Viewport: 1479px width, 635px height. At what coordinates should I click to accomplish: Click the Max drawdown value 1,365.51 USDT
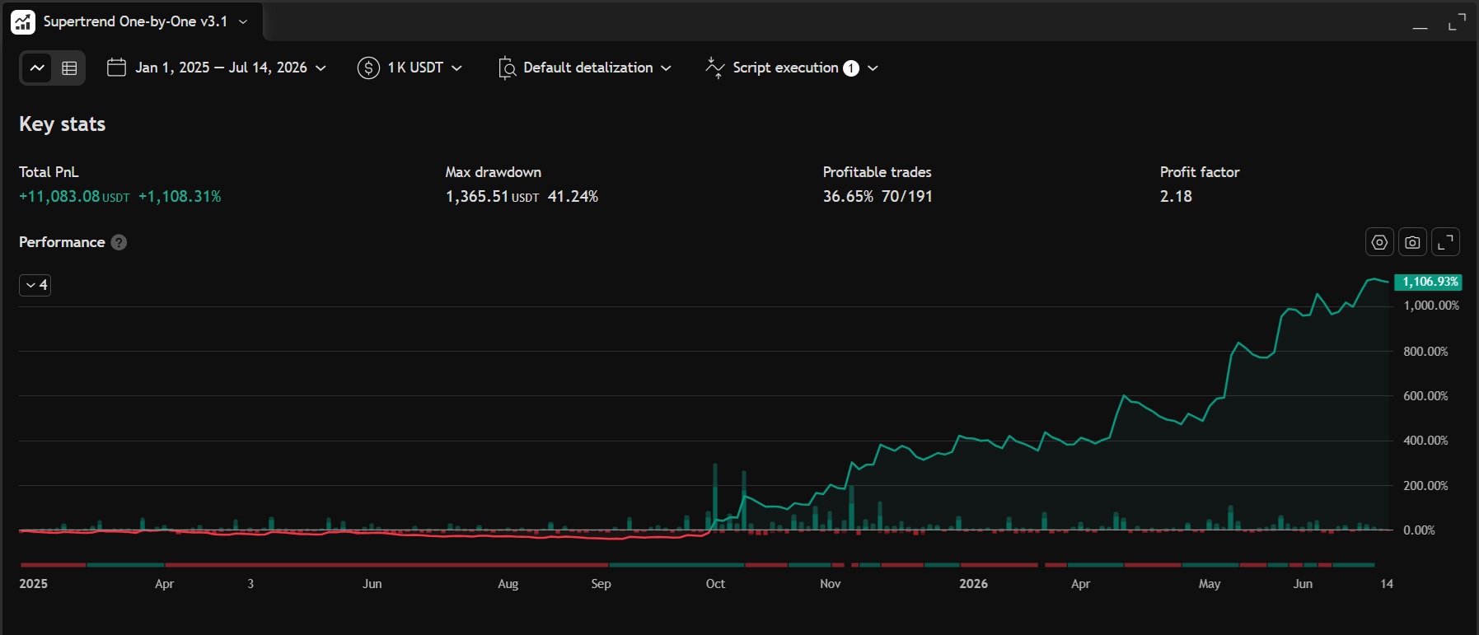tap(492, 197)
